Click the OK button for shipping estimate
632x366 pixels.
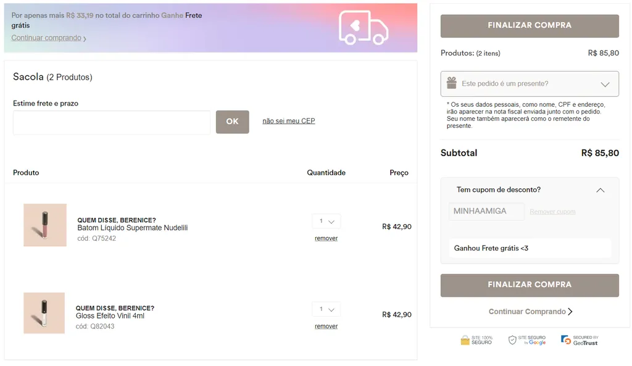(x=233, y=122)
